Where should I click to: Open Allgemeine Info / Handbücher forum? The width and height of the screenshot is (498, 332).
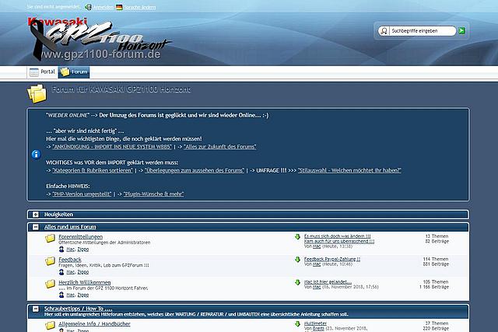pyautogui.click(x=94, y=324)
